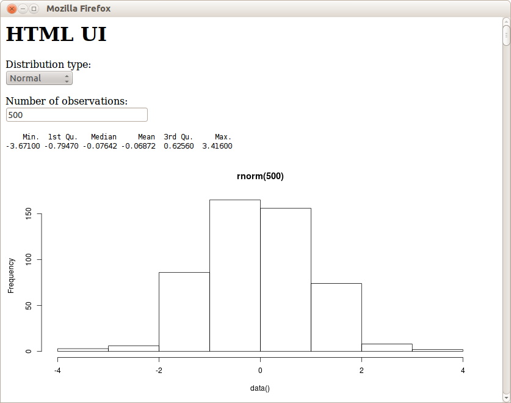Maximize the Firefox window
Screen dimensions: 511x403
pos(34,9)
